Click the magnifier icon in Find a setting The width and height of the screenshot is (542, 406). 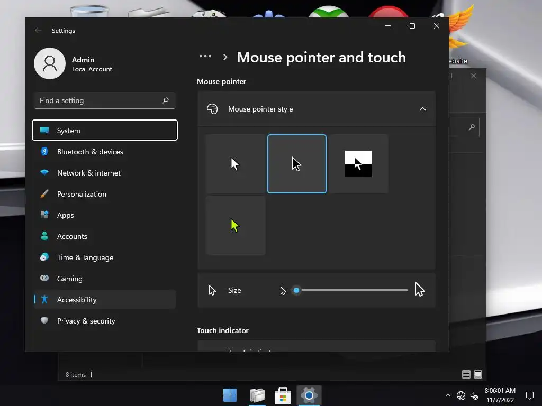point(166,100)
